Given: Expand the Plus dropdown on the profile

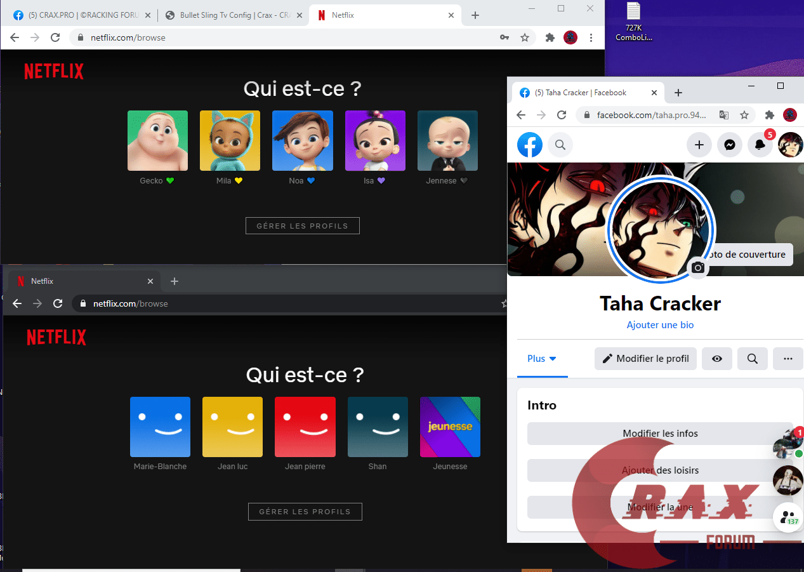Looking at the screenshot, I should (542, 359).
